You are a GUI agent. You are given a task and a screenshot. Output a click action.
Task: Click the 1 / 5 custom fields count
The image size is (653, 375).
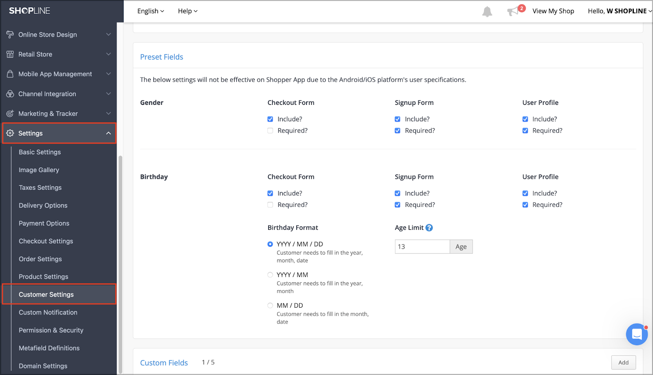[208, 362]
